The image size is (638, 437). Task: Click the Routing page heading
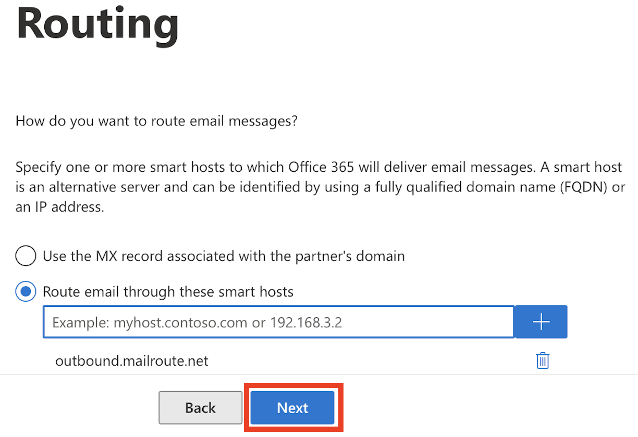click(97, 23)
